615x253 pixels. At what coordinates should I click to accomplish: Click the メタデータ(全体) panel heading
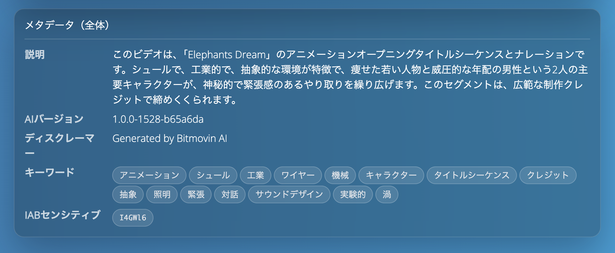coord(67,25)
